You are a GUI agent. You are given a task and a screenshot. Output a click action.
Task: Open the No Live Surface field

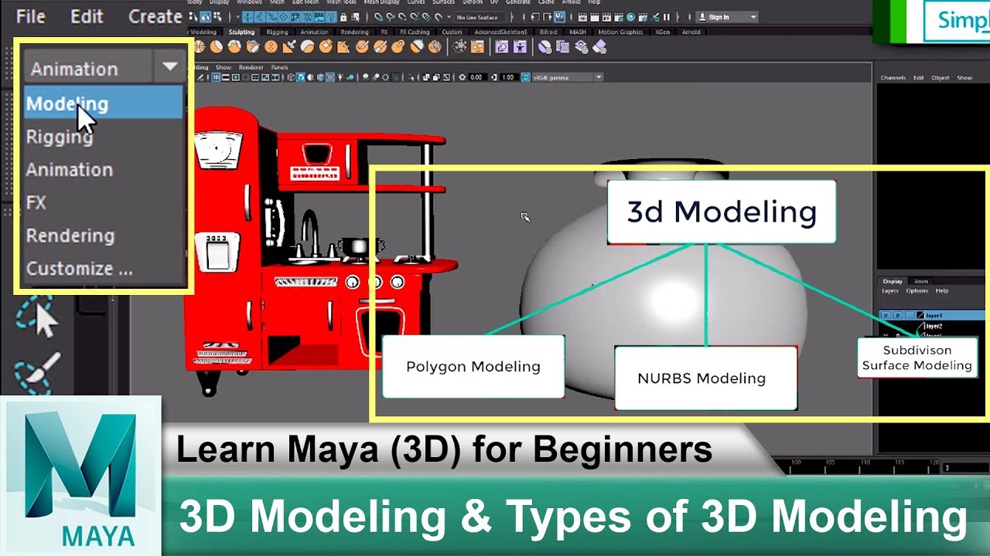tap(480, 17)
